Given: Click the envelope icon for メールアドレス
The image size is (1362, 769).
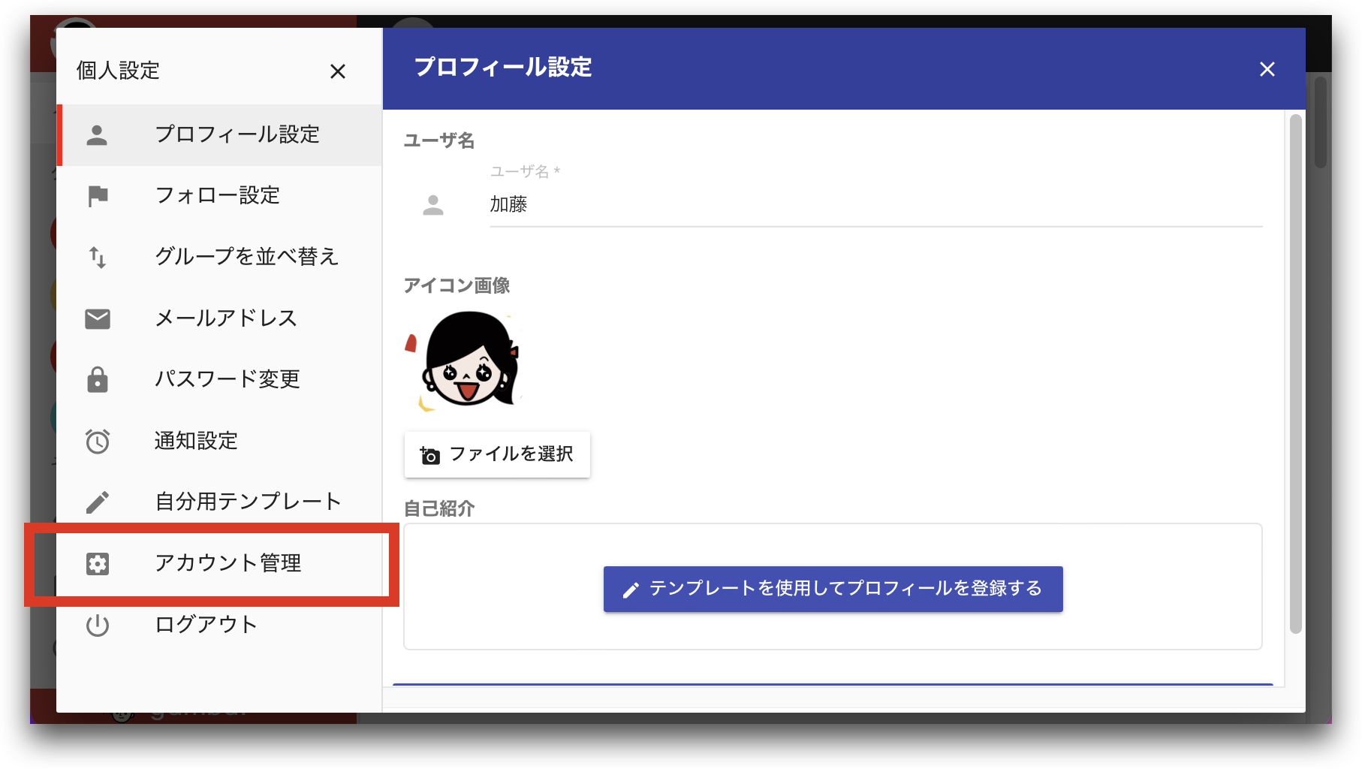Looking at the screenshot, I should [98, 319].
